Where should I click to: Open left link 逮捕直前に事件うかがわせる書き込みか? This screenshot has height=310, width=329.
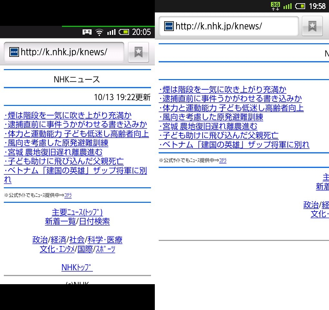point(75,124)
